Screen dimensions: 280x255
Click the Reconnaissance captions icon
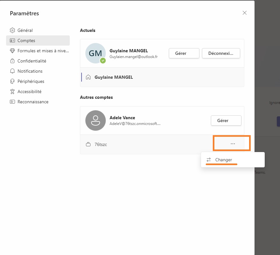click(12, 102)
